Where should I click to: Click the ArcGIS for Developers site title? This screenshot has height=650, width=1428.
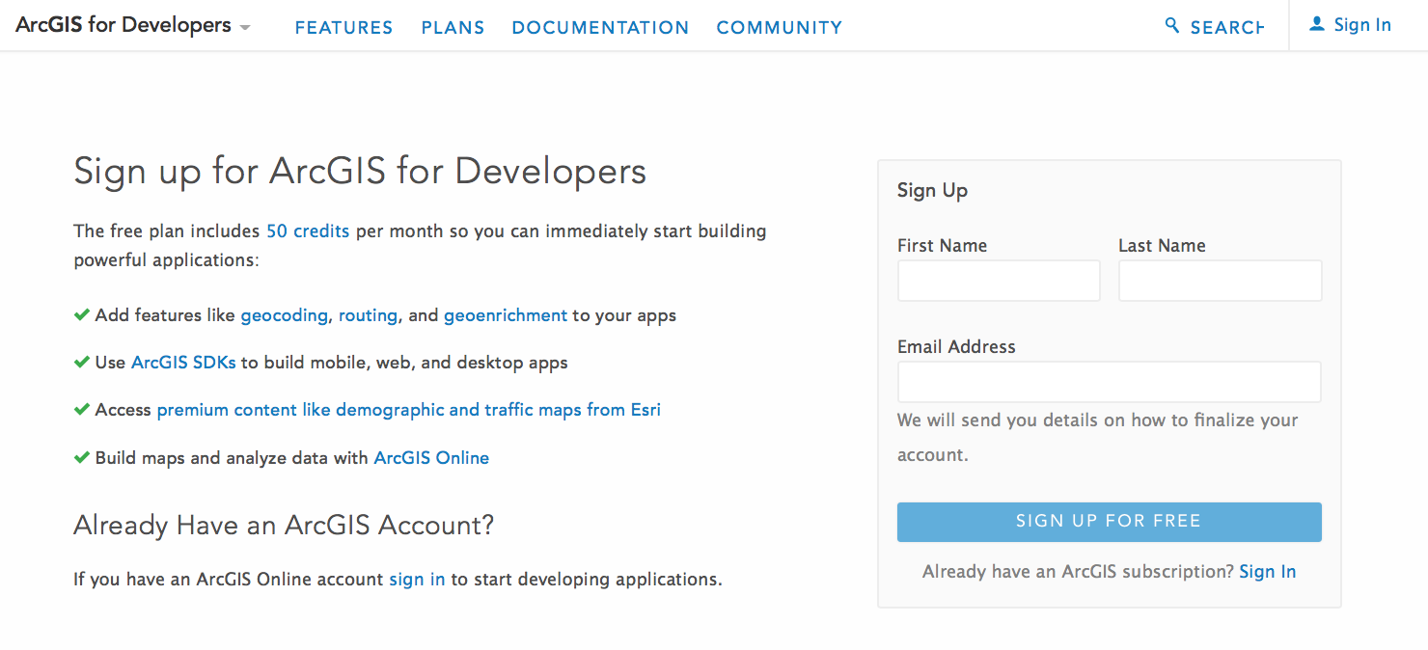click(124, 25)
